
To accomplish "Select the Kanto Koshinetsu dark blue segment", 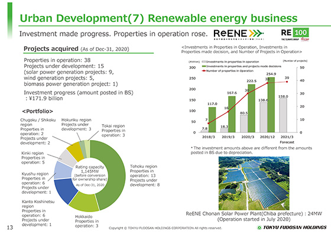I will pos(65,190).
